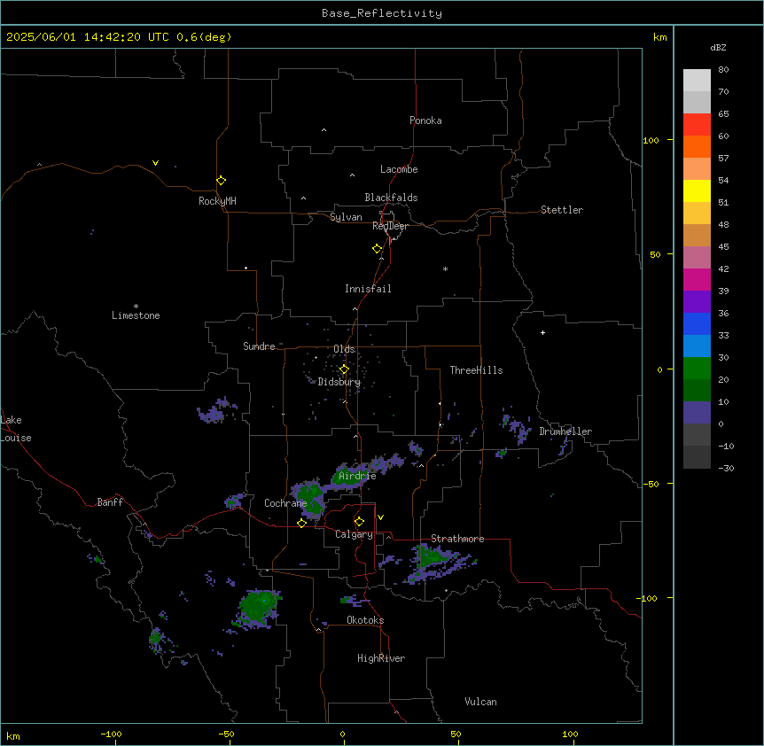
Task: Click the Okotoks label
Action: pos(365,620)
